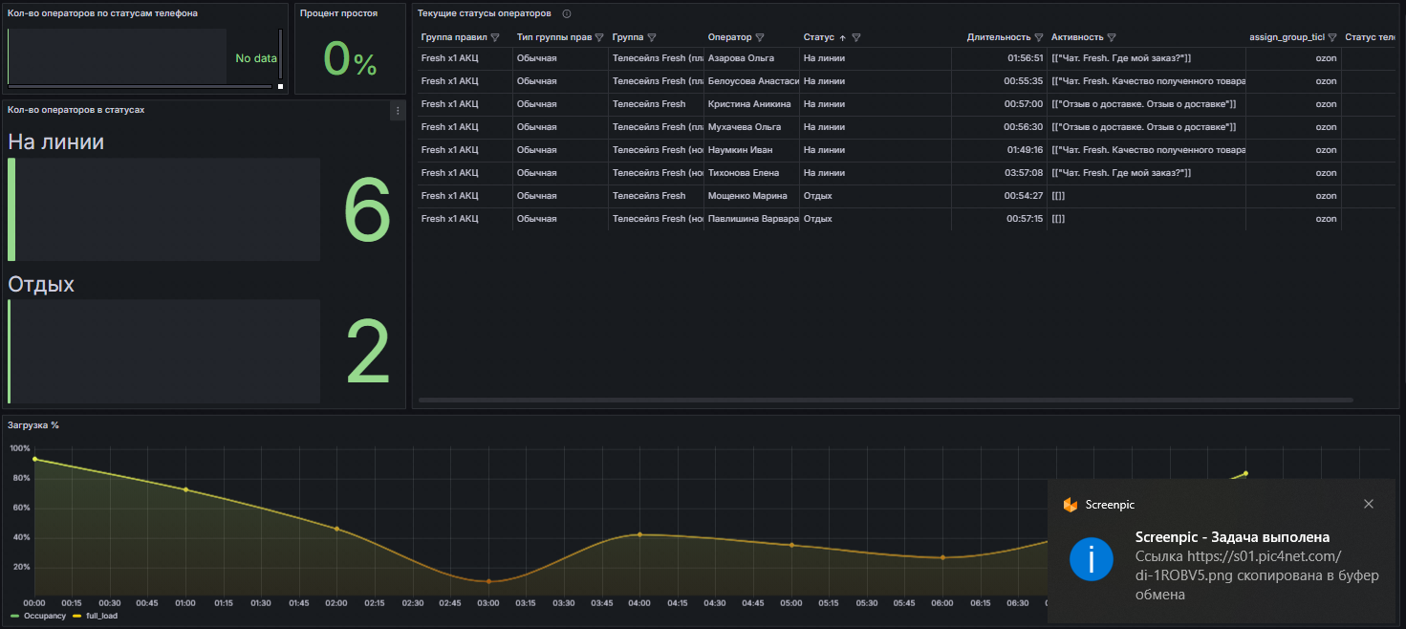Open Загрузка % panel title menu
Screen dimensions: 1406x629
[x=33, y=425]
